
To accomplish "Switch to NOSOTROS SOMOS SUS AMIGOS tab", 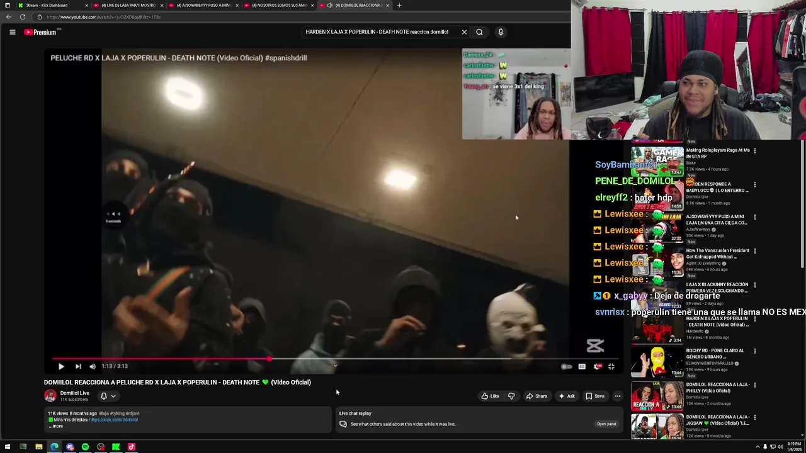I will tap(278, 5).
